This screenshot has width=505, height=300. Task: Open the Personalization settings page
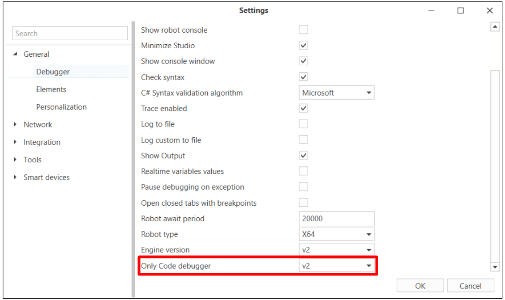coord(61,107)
